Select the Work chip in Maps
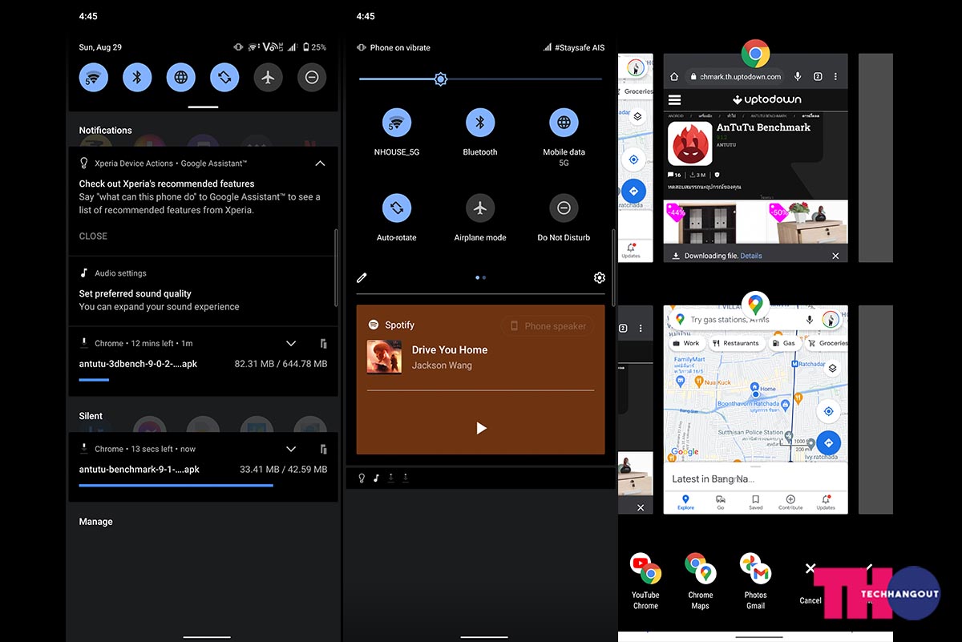 coord(686,343)
